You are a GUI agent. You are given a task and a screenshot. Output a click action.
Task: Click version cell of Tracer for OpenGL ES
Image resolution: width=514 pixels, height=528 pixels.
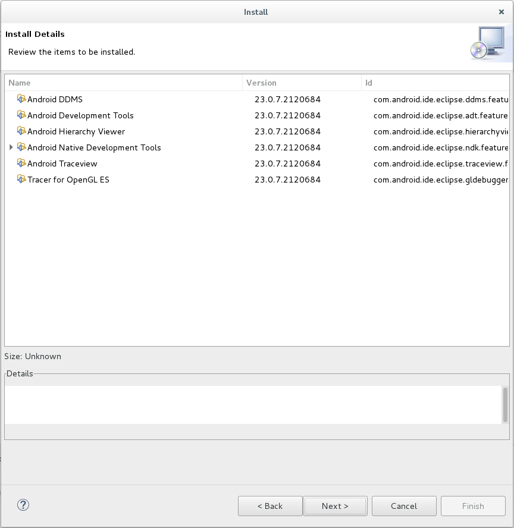288,180
